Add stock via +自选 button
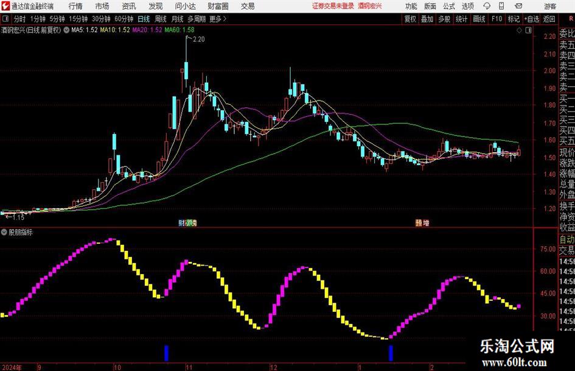Viewport: 575px width, 371px height. [x=532, y=19]
